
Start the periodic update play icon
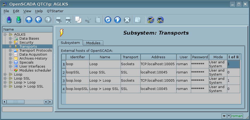[x=117, y=20]
